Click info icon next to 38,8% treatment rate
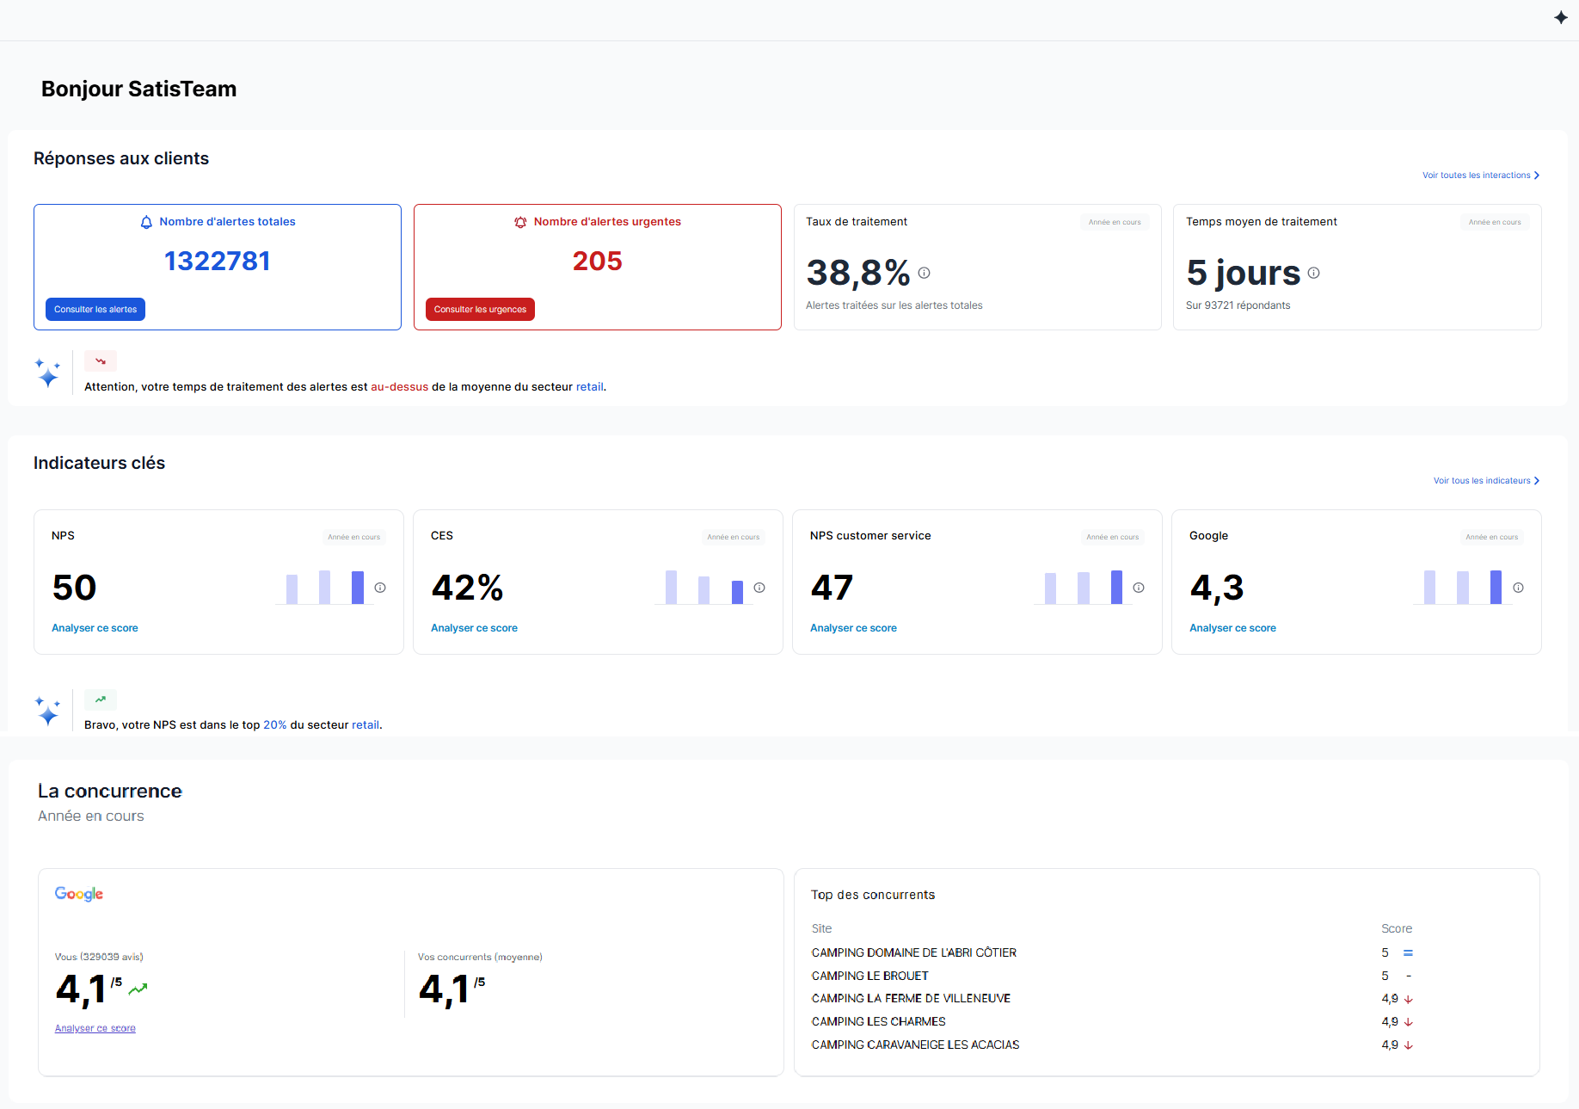Image resolution: width=1579 pixels, height=1109 pixels. [924, 273]
